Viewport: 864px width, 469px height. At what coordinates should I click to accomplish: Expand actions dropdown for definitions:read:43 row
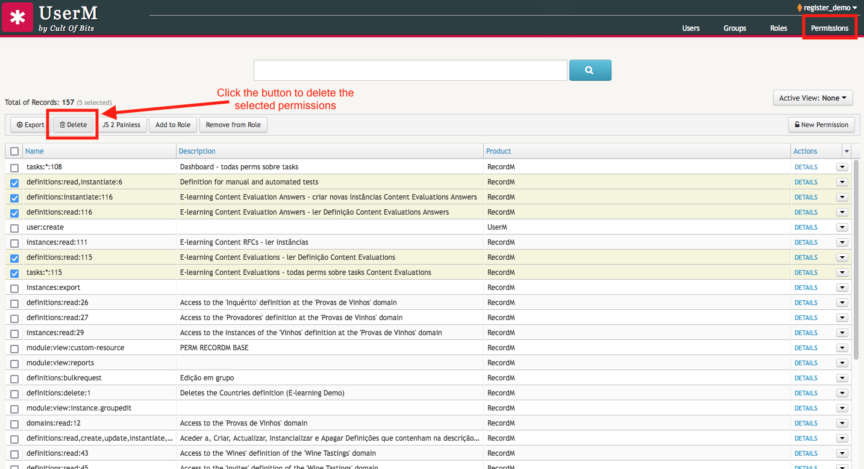point(842,453)
